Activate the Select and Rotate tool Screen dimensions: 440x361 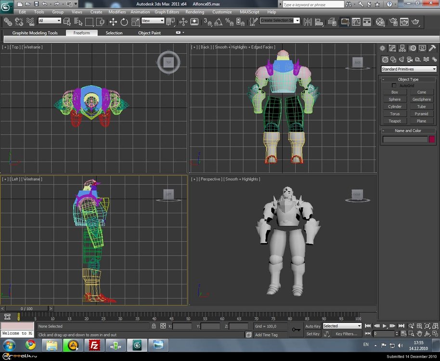[124, 22]
